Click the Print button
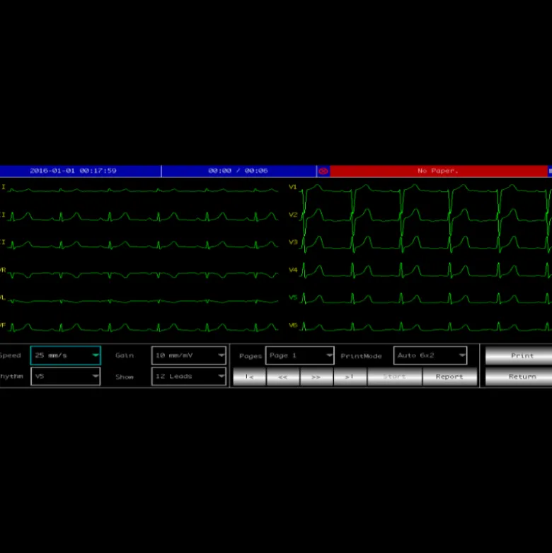This screenshot has height=553, width=552. click(519, 355)
